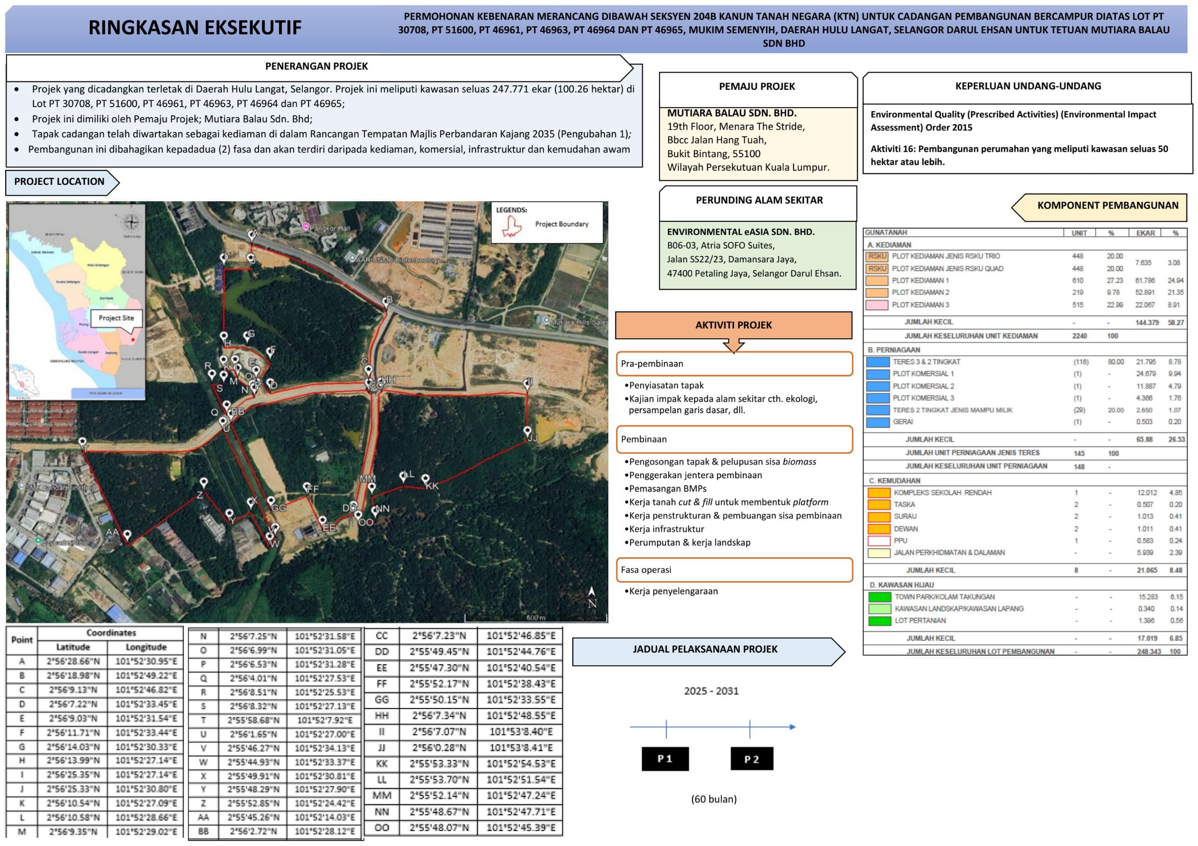Click map pin A near the top road

click(x=251, y=236)
